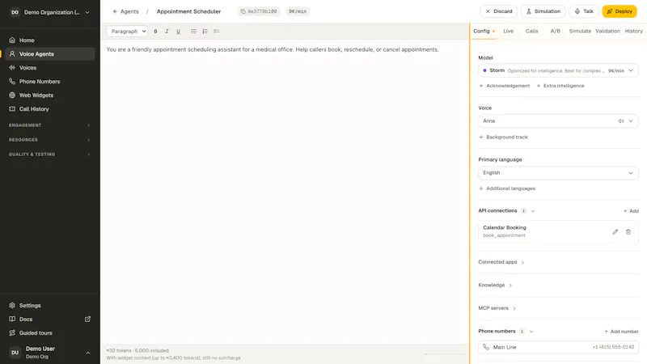Open the Storm model dropdown
This screenshot has width=647, height=364.
(558, 70)
